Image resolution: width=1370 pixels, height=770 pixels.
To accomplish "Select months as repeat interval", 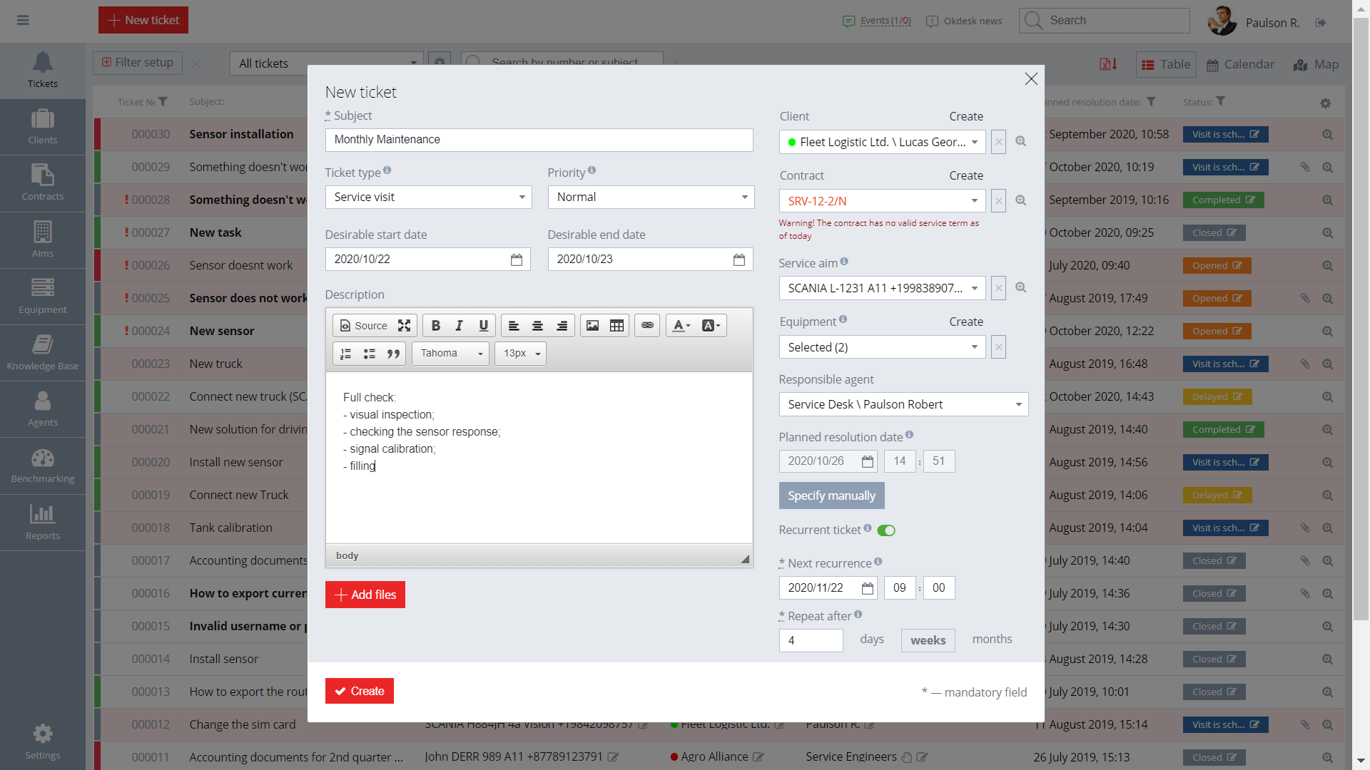I will pyautogui.click(x=992, y=640).
